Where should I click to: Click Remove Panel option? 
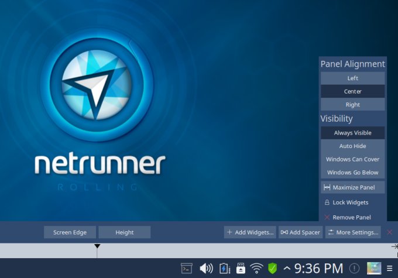[352, 217]
